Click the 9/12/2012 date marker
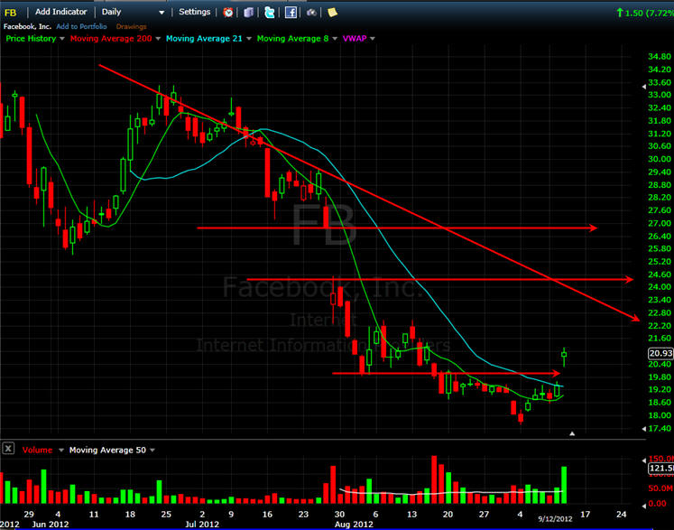Screen dimensions: 674x530 [x=556, y=519]
